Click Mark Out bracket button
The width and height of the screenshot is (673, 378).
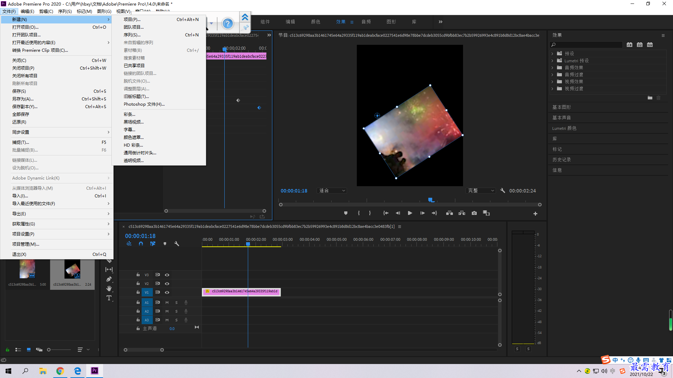coord(370,213)
